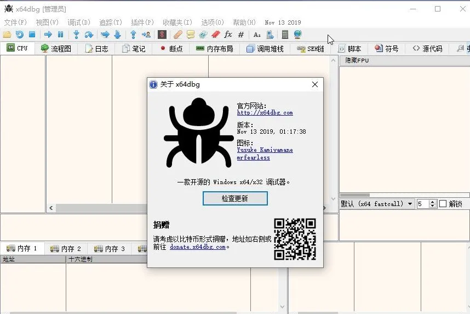Click the registers horizontal scrollbar thumb

(354, 195)
